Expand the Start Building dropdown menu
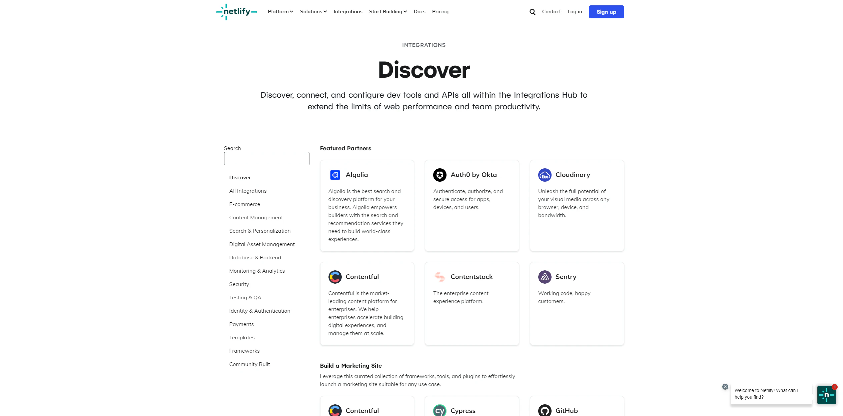843x416 pixels. coord(387,11)
